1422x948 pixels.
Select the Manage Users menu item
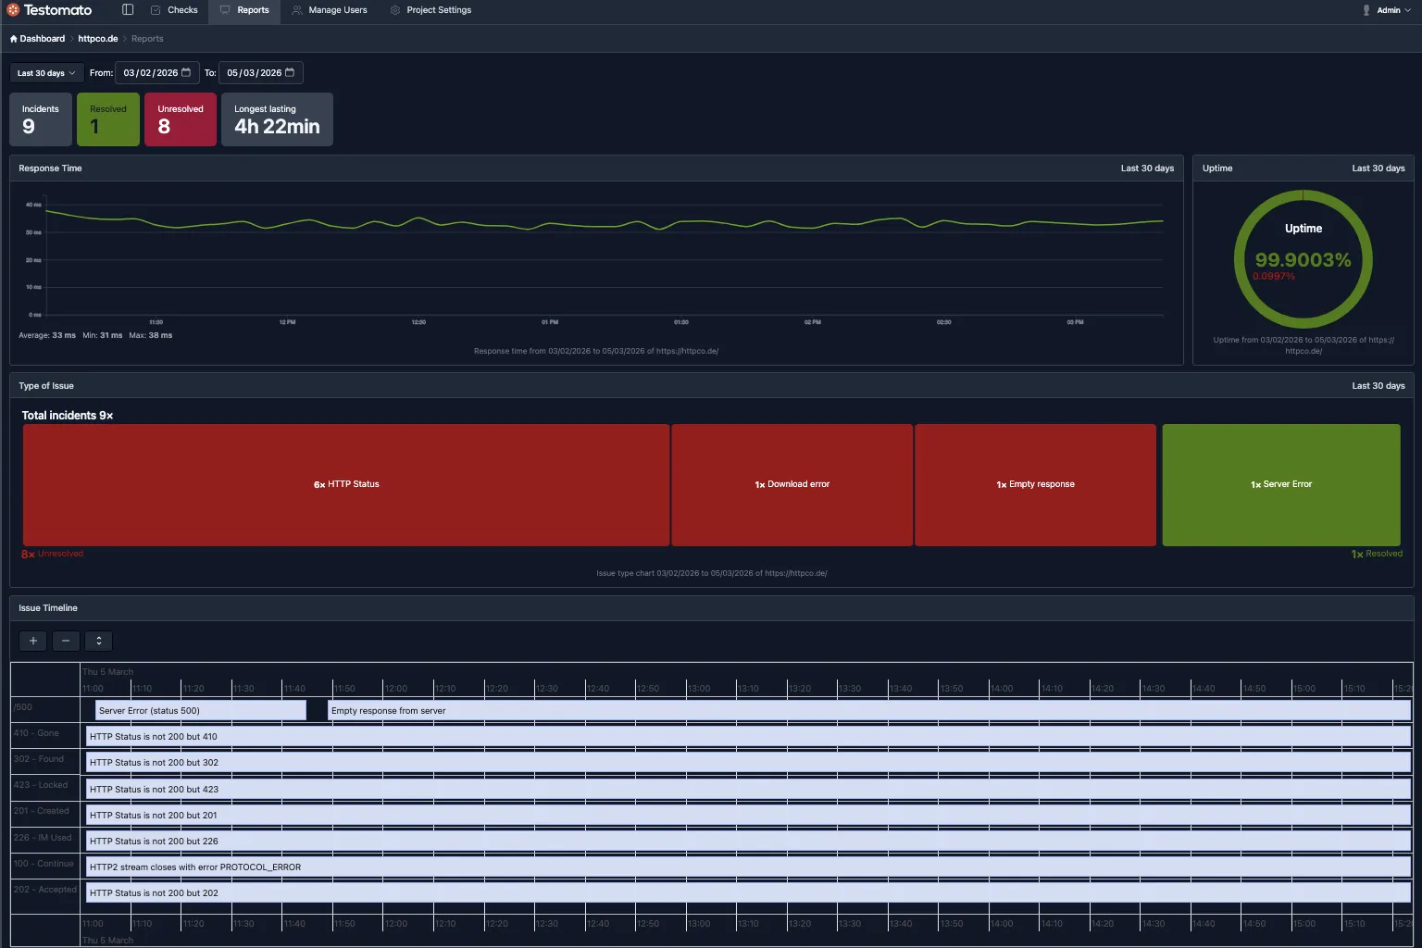coord(336,10)
